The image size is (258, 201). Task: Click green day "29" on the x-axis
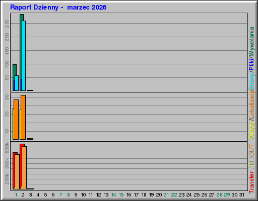[x=227, y=195]
